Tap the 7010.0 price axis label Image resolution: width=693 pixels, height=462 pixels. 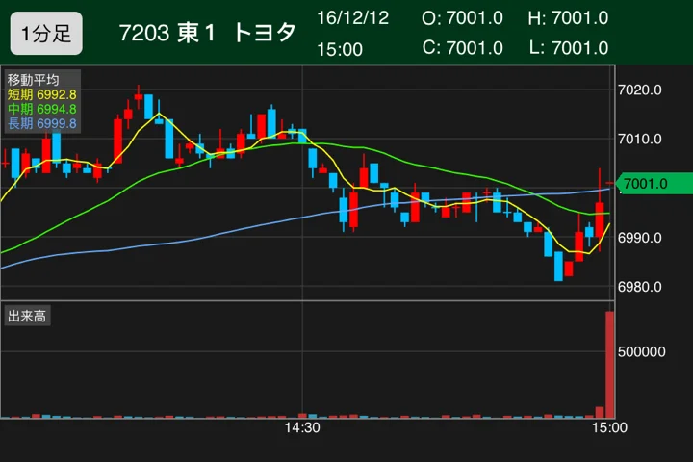click(x=639, y=140)
